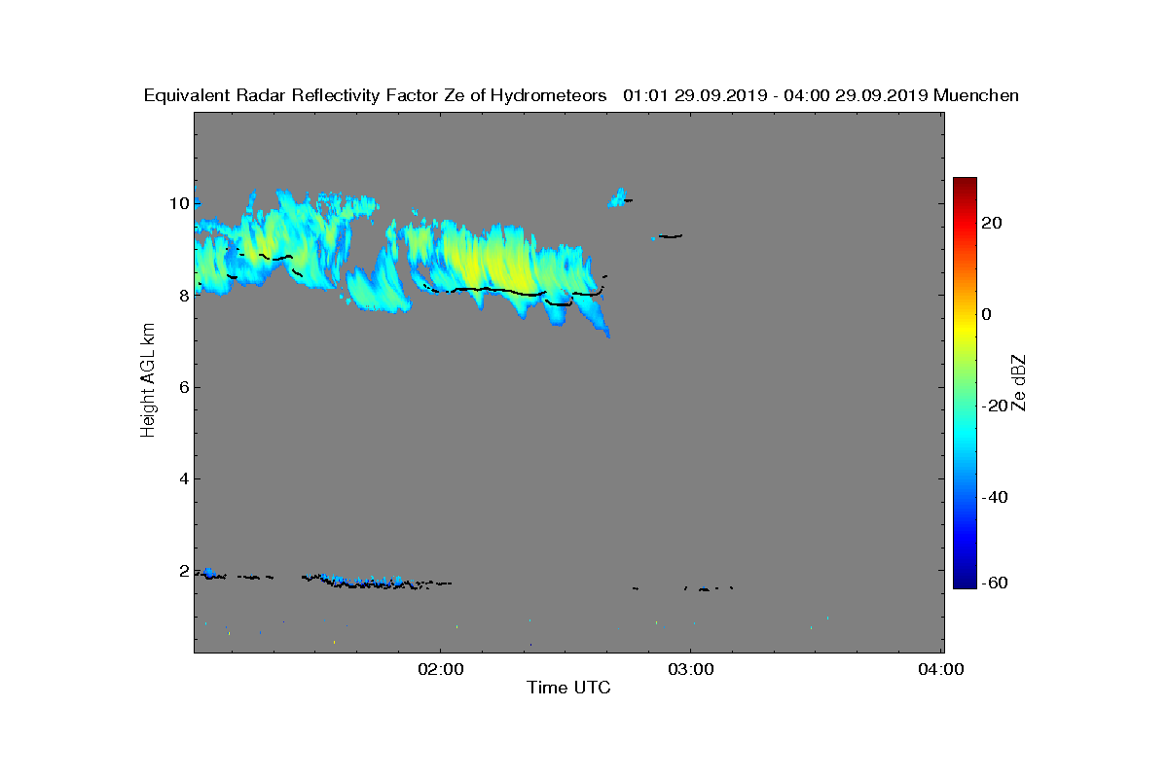The width and height of the screenshot is (1168, 778).
Task: Click the height tick label 4
Action: [x=182, y=478]
